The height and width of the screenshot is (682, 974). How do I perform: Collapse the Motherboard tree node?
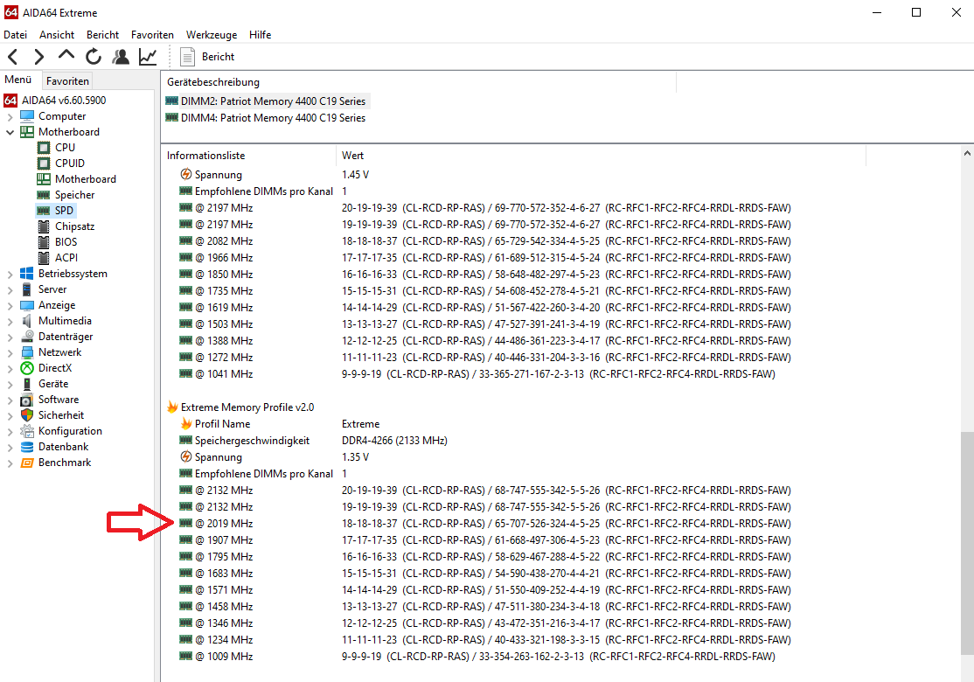coord(10,132)
